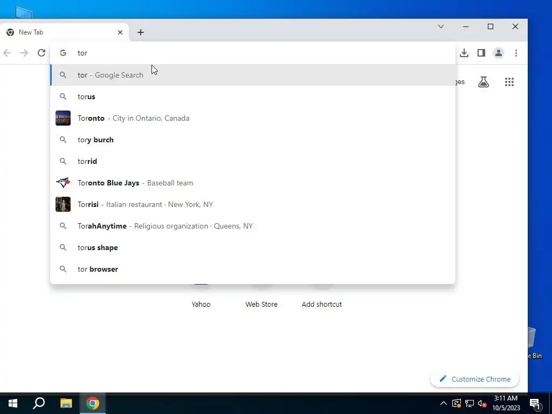Viewport: 552px width, 414px height.
Task: Click the network tray icon
Action: pyautogui.click(x=470, y=403)
